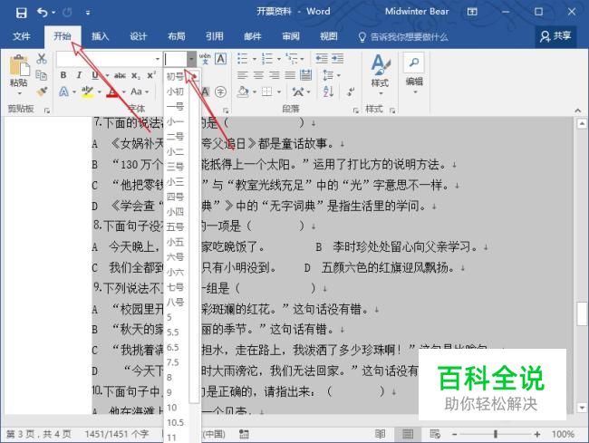
Task: Click the Sort (A-Z) icon
Action: coord(328,91)
